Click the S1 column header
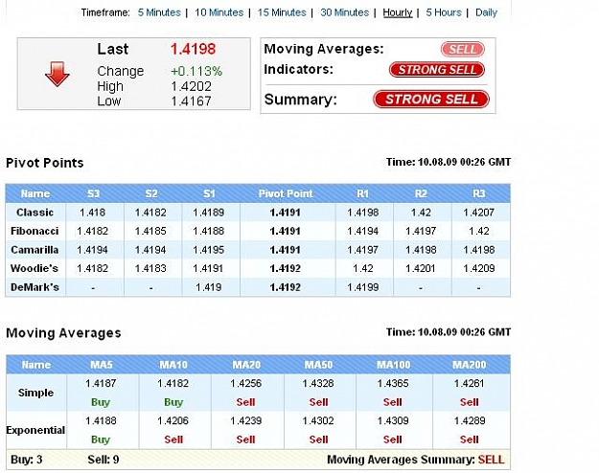Viewport: 599px width, 473px height. coord(209,193)
